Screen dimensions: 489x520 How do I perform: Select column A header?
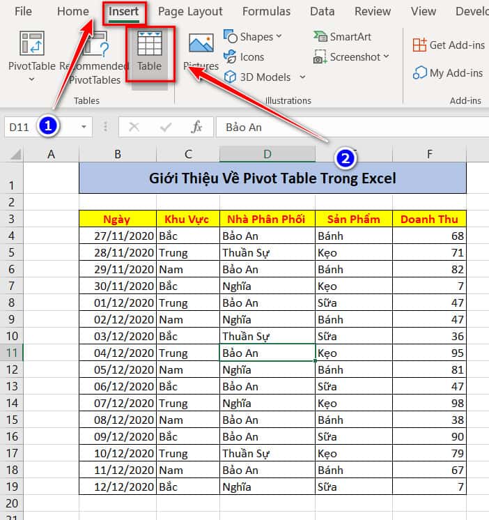pyautogui.click(x=51, y=154)
